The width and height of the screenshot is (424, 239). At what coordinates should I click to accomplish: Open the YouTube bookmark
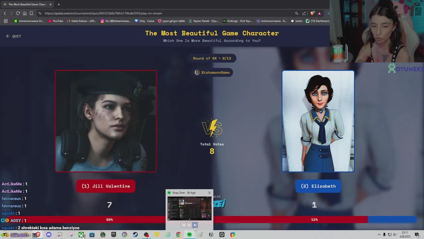click(x=56, y=21)
